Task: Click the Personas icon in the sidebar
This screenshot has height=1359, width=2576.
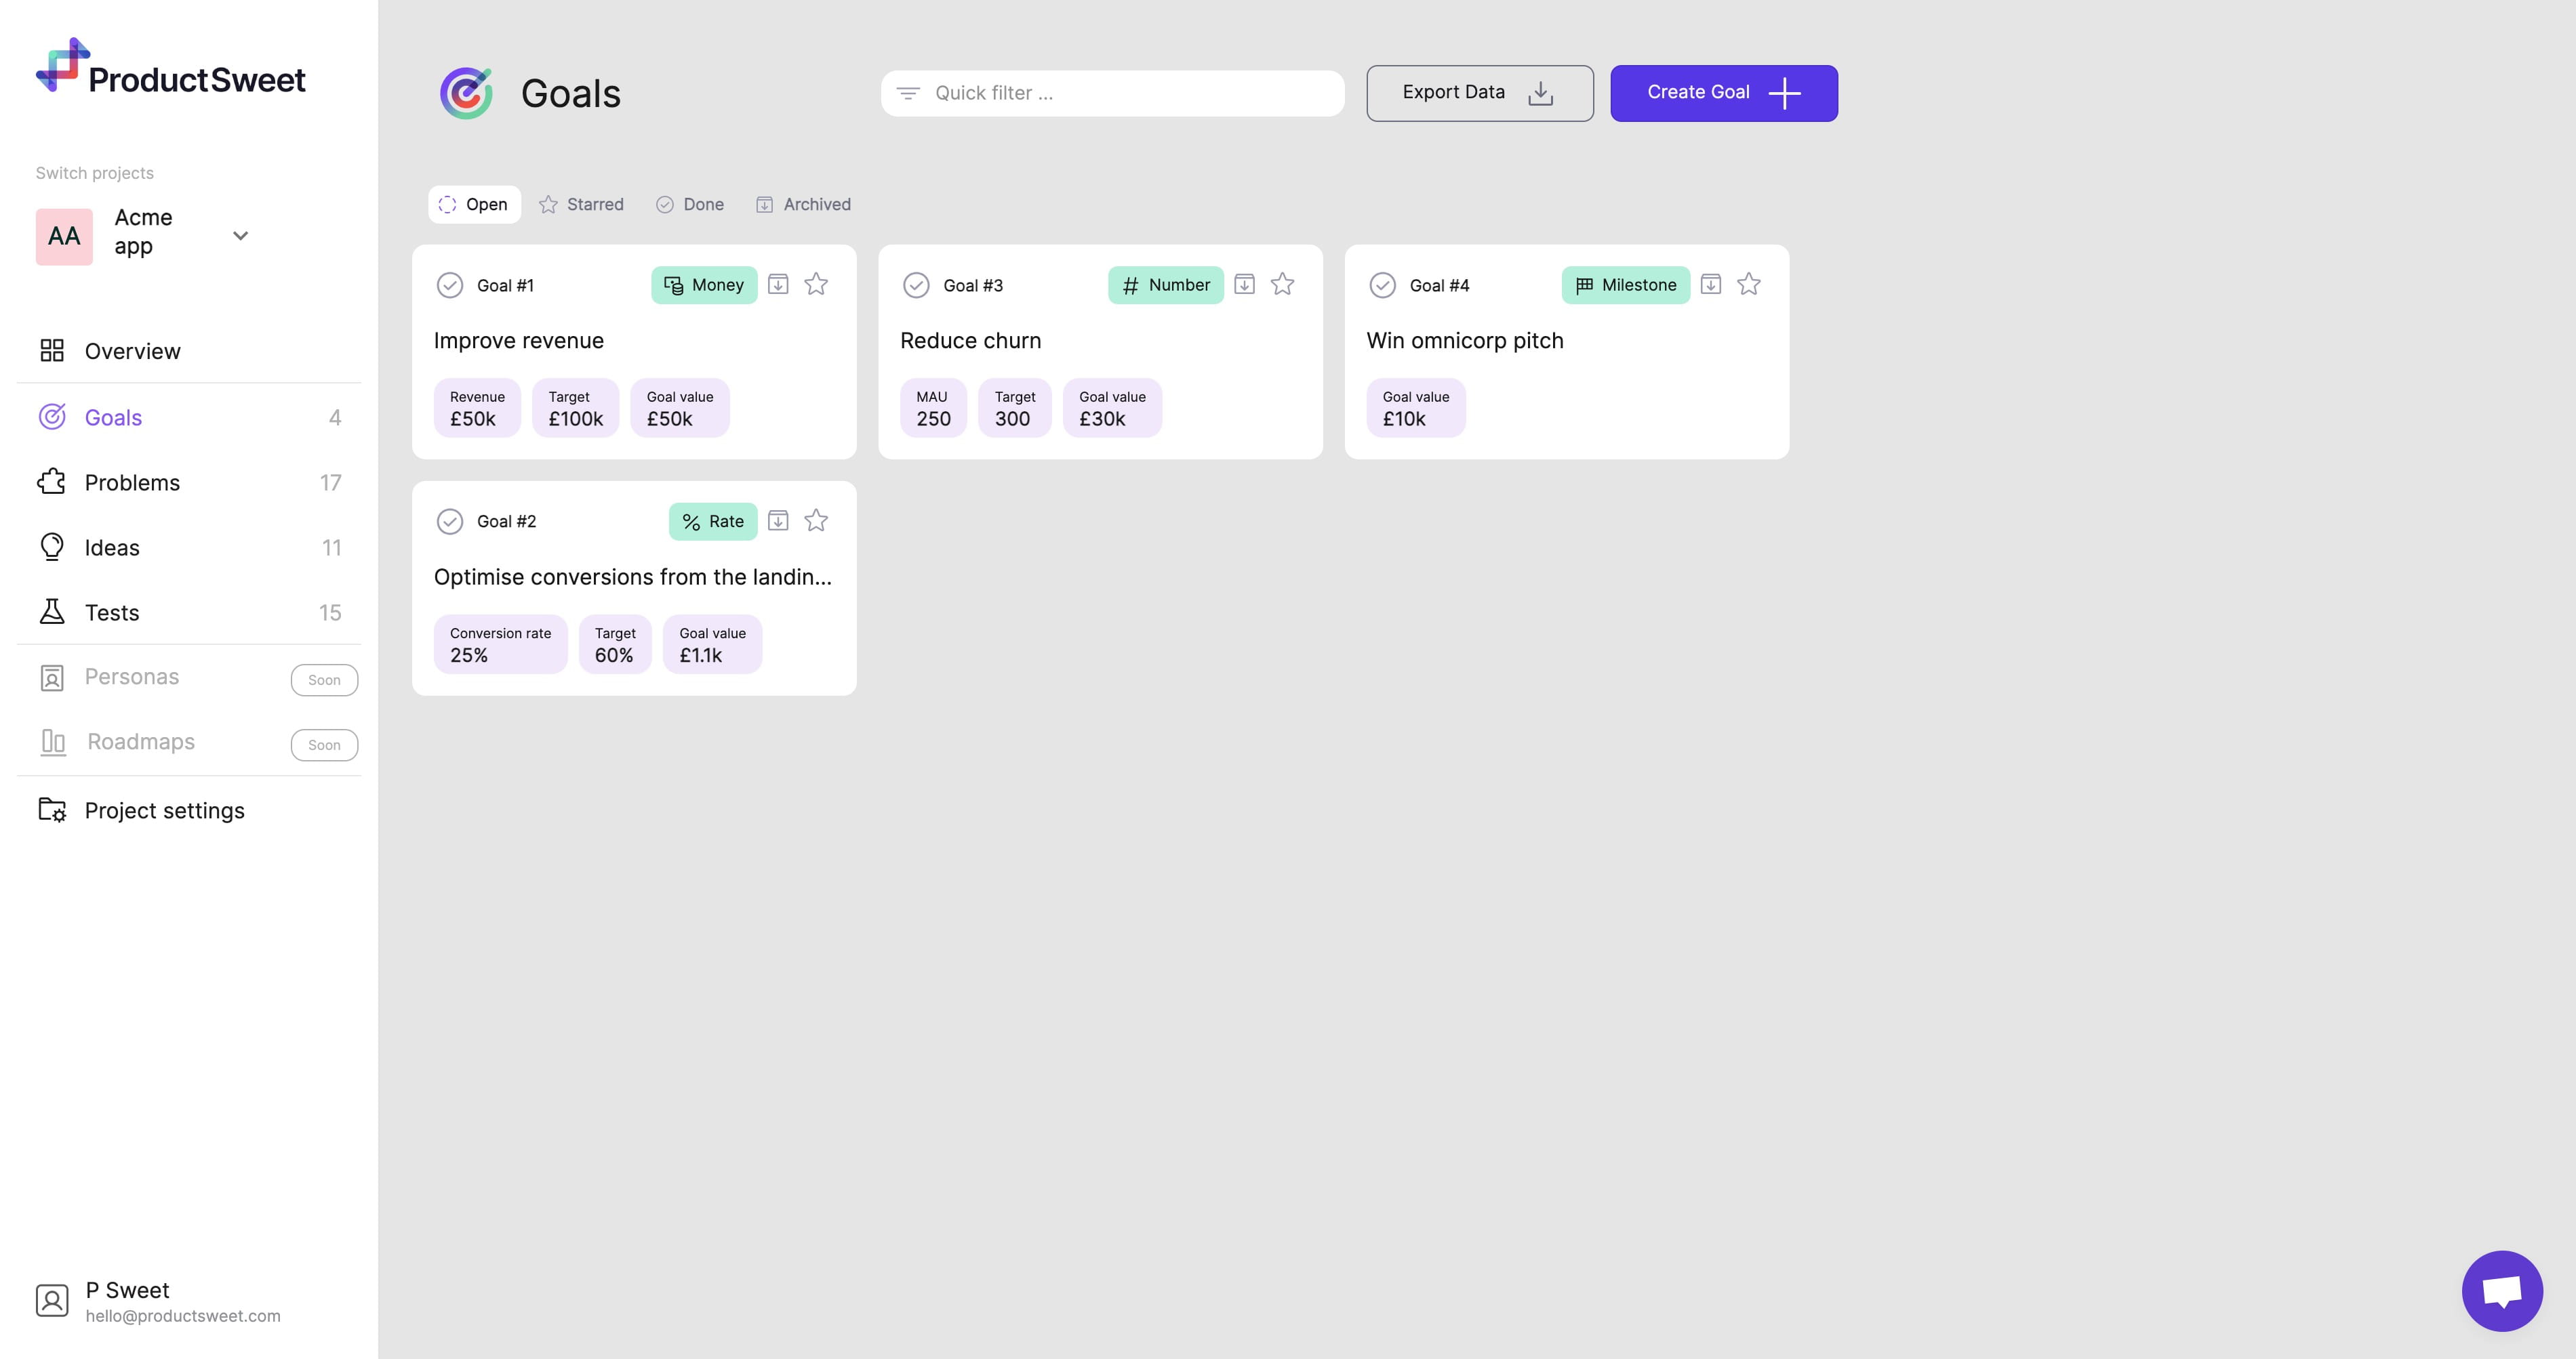Action: pos(52,677)
